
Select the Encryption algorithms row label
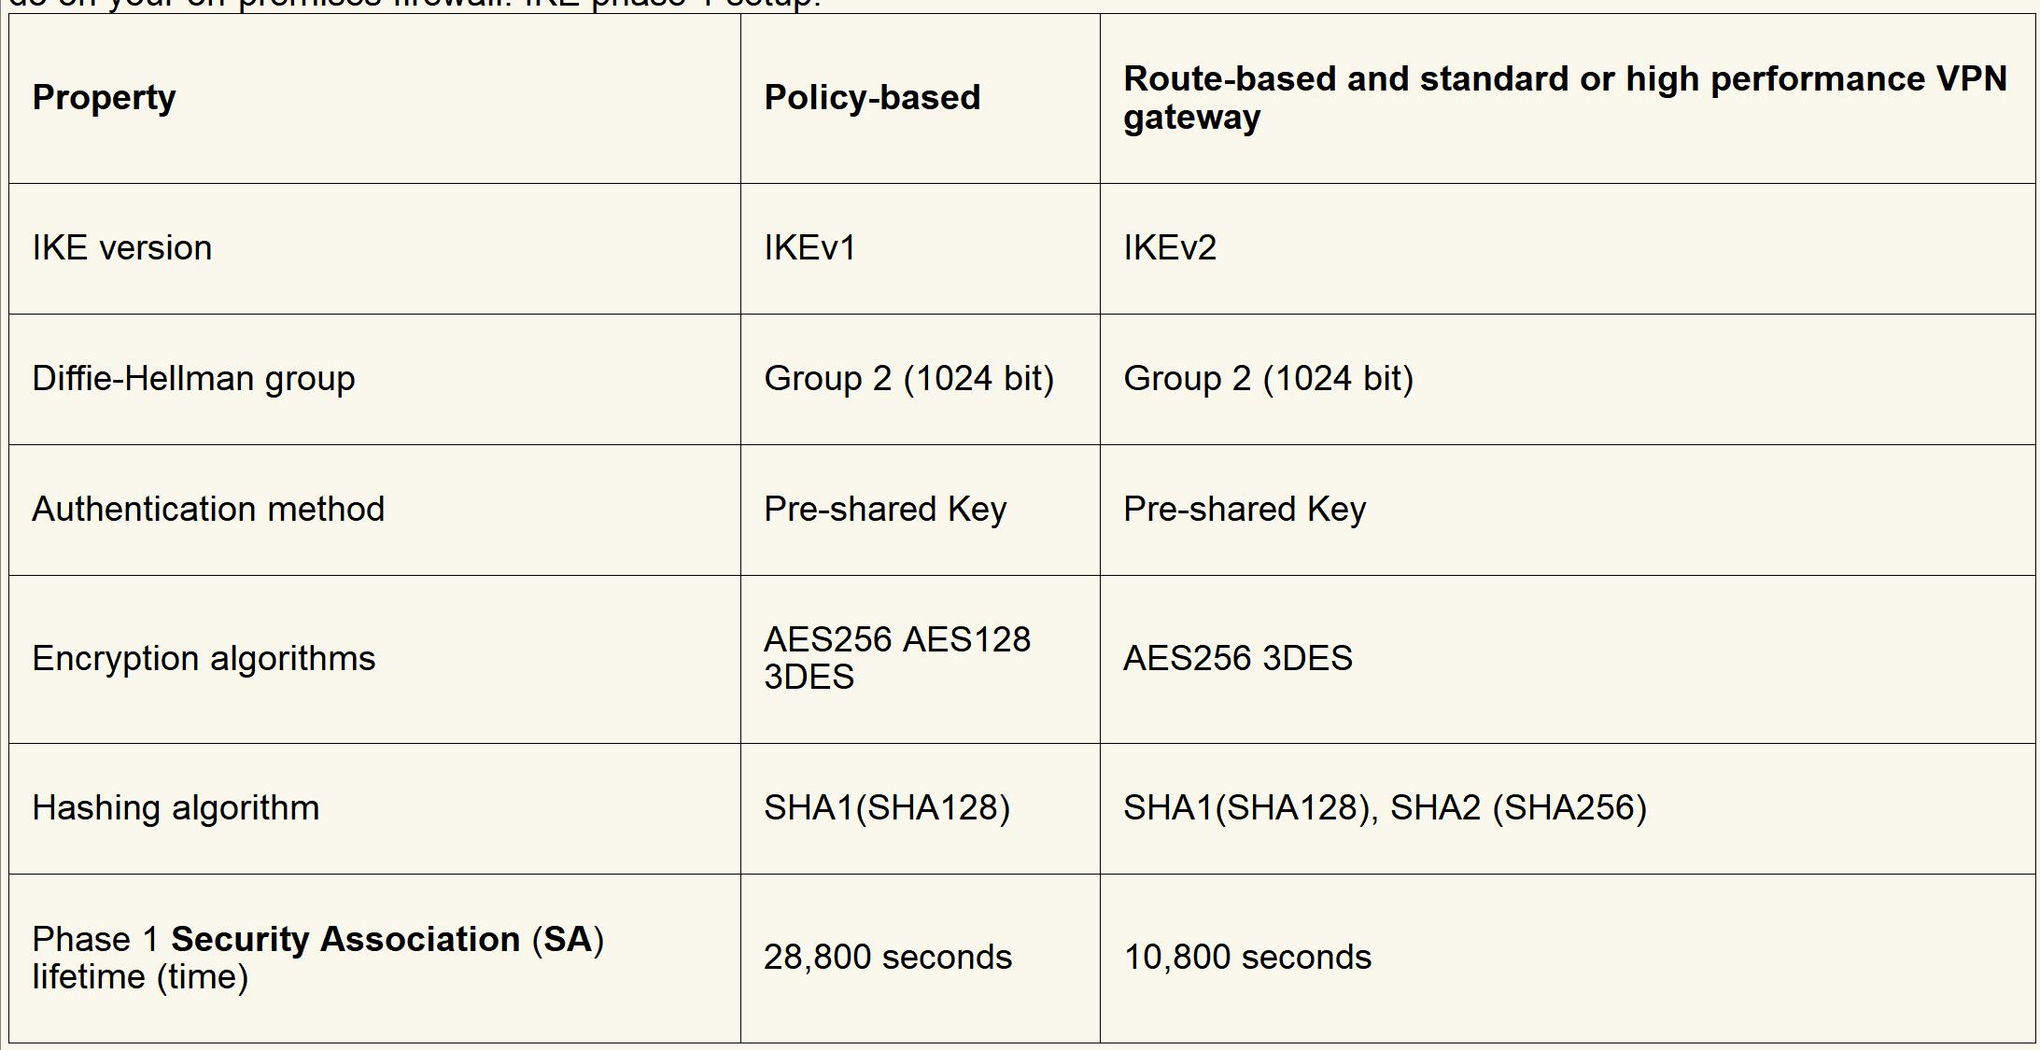click(x=204, y=659)
